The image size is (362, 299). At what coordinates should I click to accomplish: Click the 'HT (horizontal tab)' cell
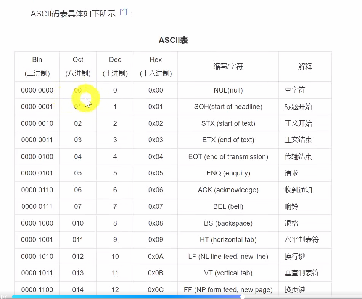click(228, 240)
